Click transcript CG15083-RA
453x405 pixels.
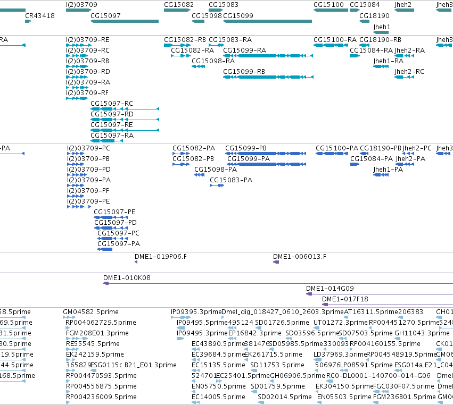point(216,45)
